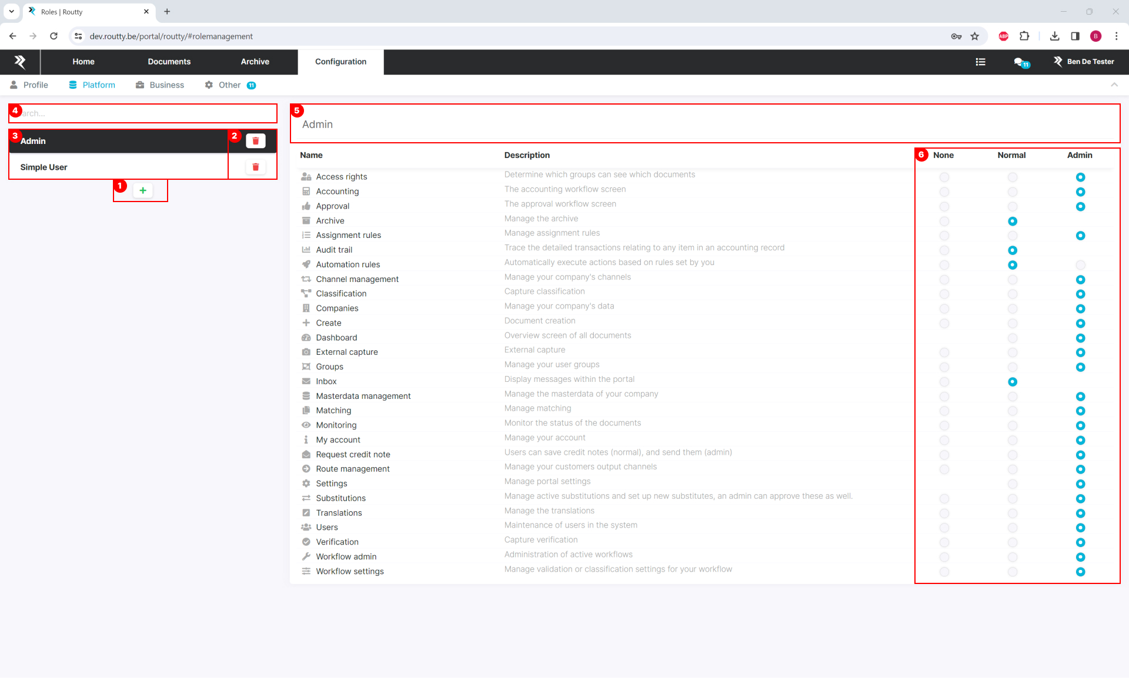Set Archive permission to Normal
The height and width of the screenshot is (678, 1129).
(1012, 221)
